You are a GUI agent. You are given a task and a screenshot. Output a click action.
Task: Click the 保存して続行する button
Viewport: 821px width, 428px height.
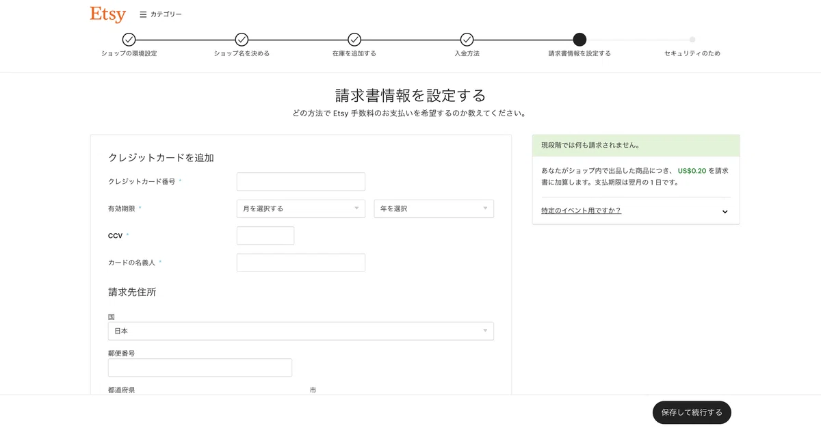pos(692,412)
